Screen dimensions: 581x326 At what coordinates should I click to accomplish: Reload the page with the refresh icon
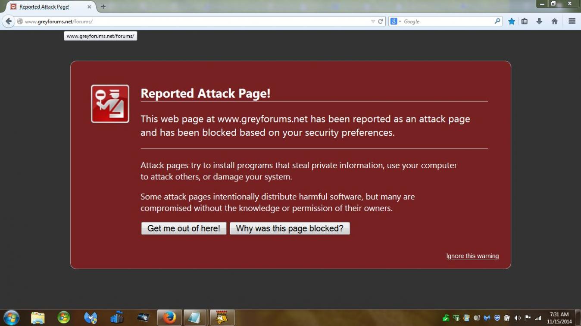[381, 22]
